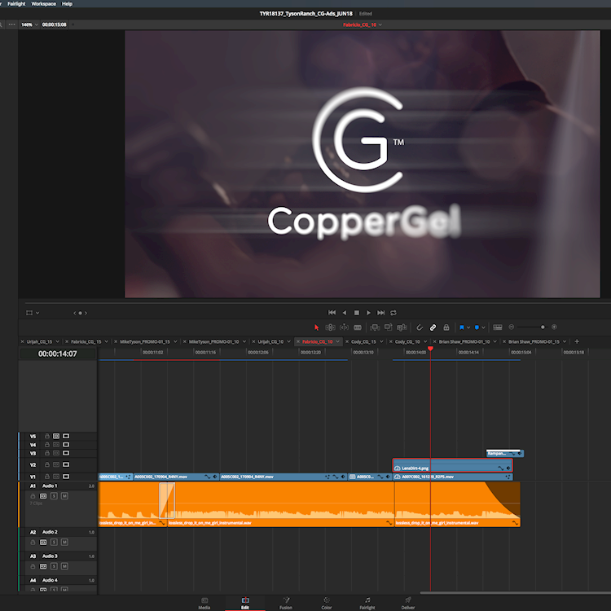Click the red playhead marker on ruler

[x=430, y=349]
